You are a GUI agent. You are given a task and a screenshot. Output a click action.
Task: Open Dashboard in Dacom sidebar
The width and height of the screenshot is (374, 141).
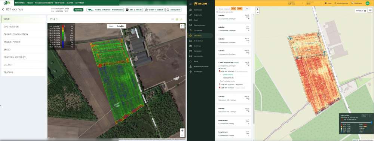[x=198, y=10]
